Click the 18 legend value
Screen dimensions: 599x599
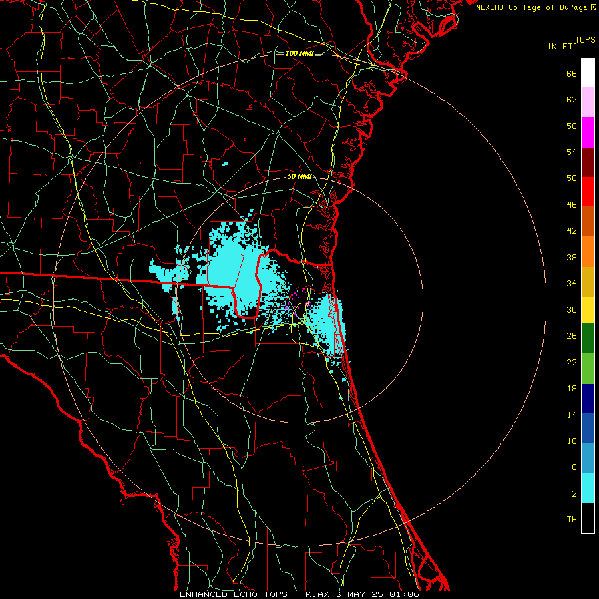pos(572,389)
